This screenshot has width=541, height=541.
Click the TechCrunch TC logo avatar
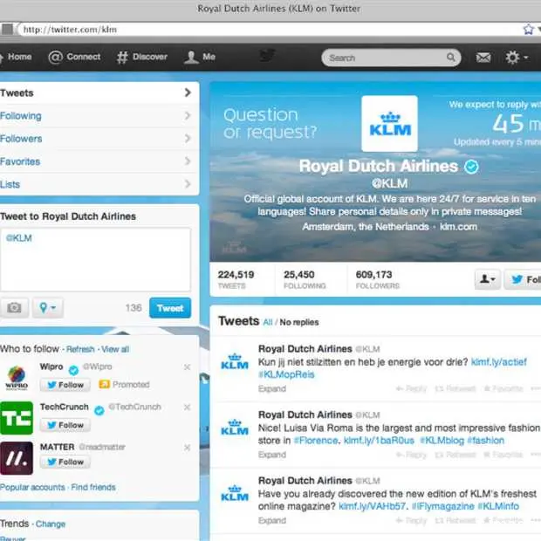tap(17, 418)
